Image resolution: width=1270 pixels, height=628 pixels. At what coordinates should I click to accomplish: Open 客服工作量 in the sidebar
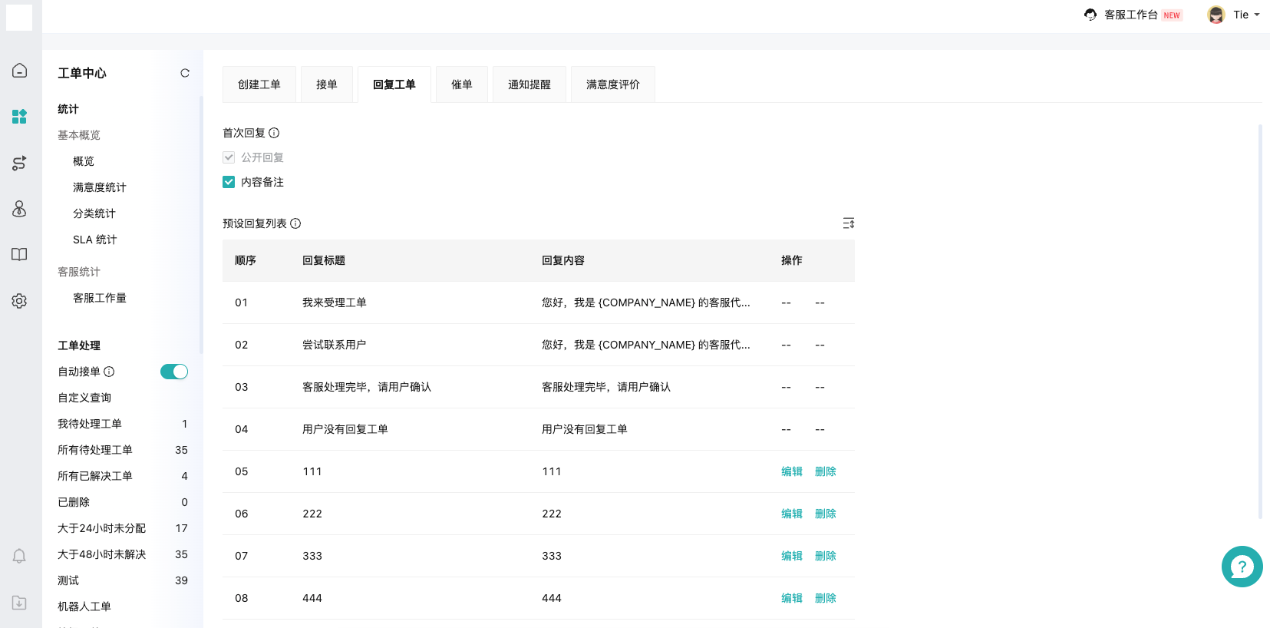coord(100,298)
